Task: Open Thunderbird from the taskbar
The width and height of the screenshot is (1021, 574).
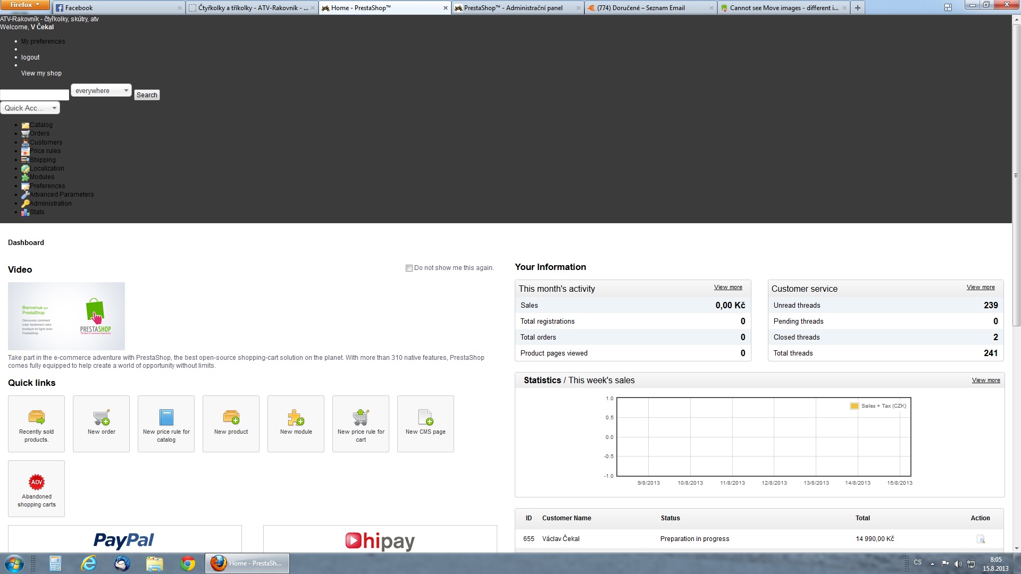Action: coord(122,563)
